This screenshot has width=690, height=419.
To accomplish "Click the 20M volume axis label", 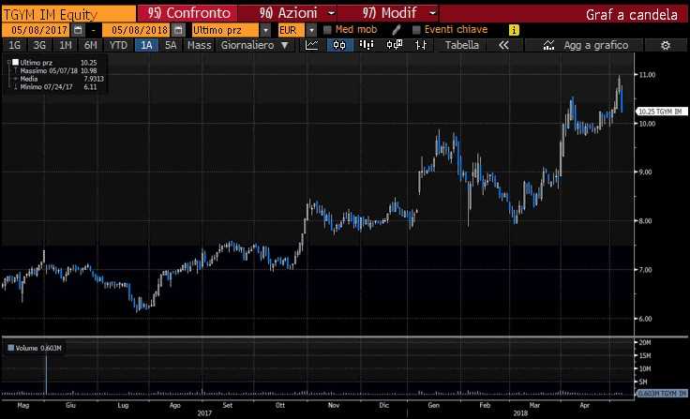I will click(x=645, y=342).
